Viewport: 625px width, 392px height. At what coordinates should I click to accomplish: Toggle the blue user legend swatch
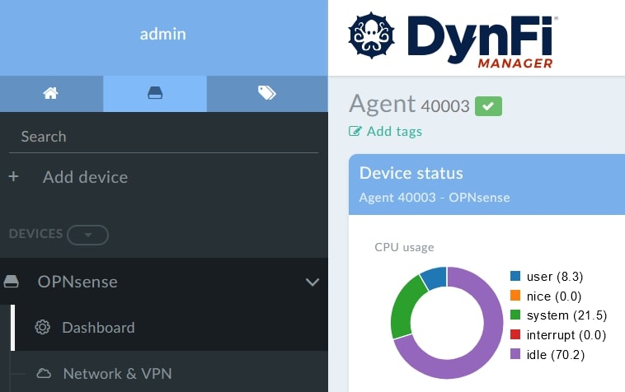[515, 276]
